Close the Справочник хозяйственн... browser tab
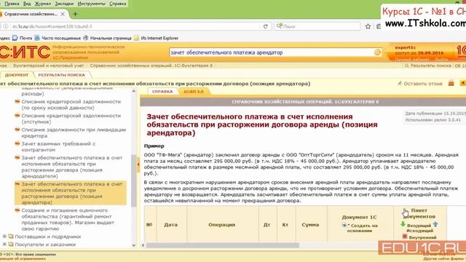466x262 pixels. pos(63,14)
